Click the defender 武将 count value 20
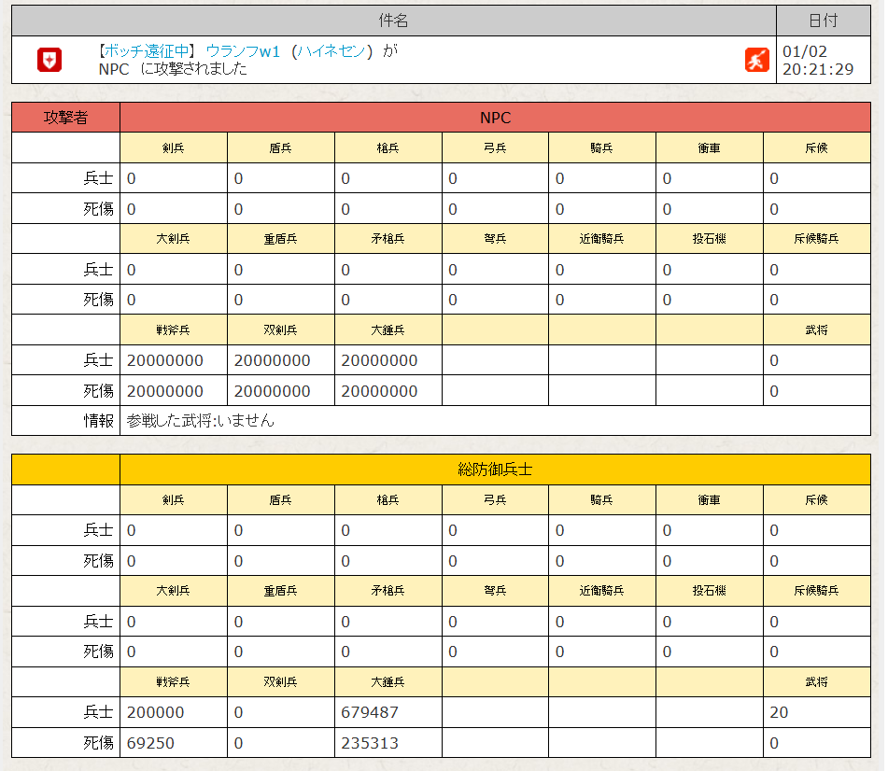The width and height of the screenshot is (888, 771). [x=779, y=712]
